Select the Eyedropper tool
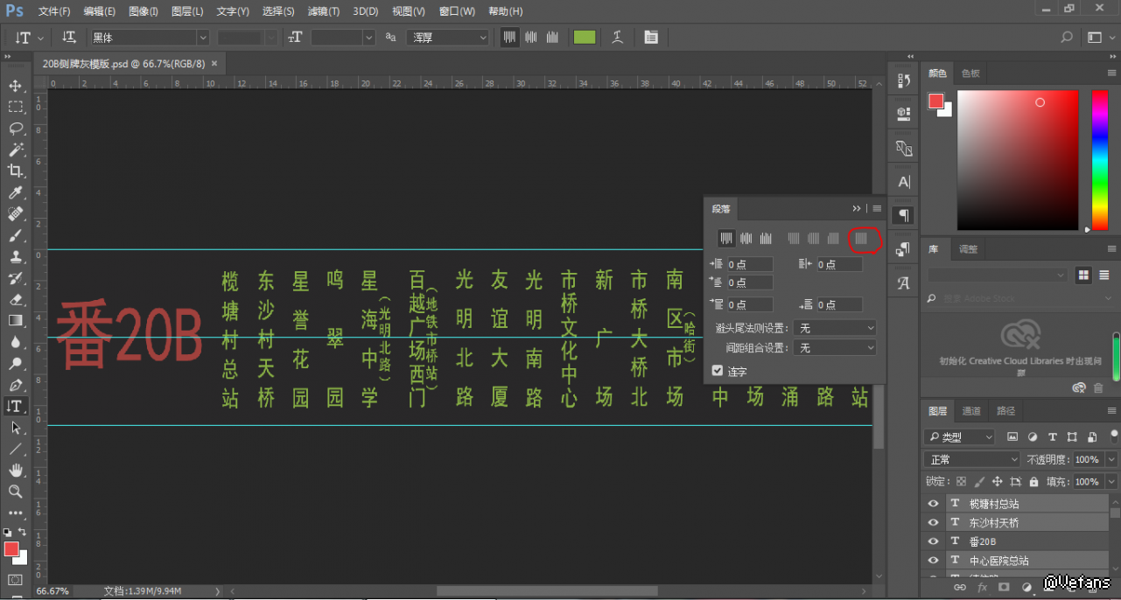Screen dimensions: 1121x600 pos(16,192)
